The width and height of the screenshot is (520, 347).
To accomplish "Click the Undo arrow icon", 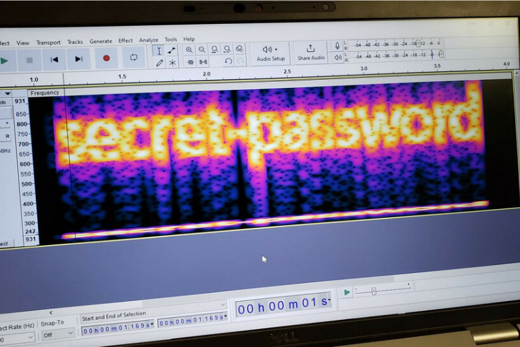I will (x=228, y=61).
